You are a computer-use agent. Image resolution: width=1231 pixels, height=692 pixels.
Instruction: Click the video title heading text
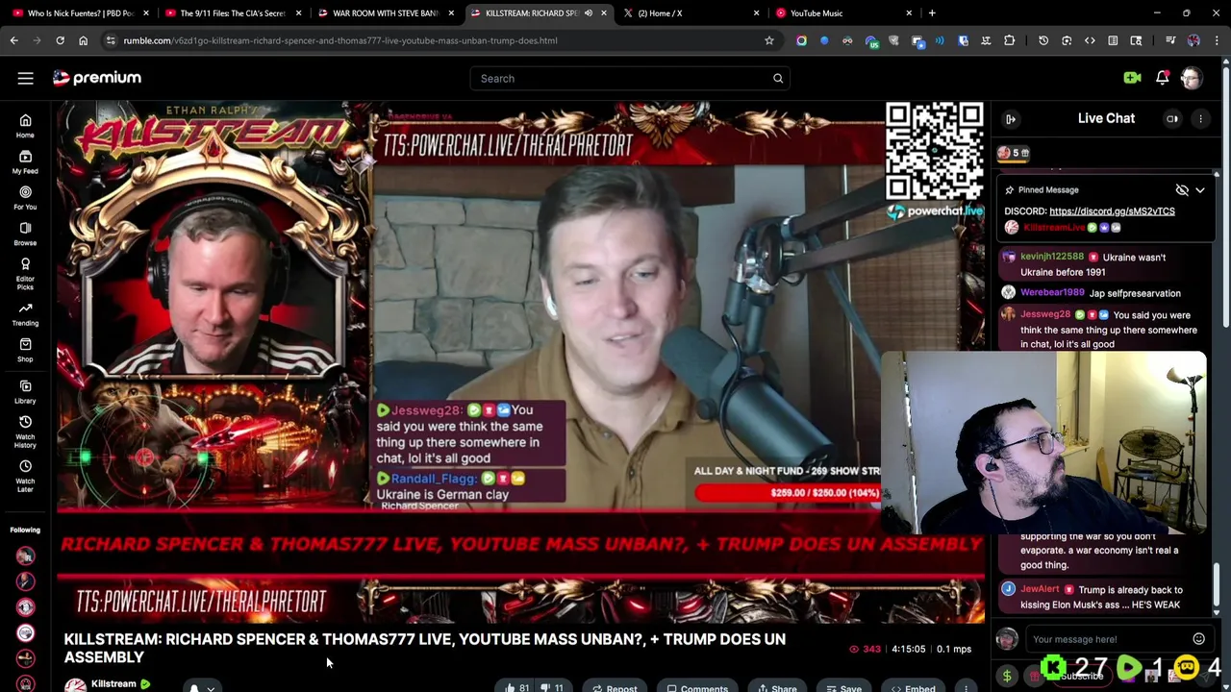pos(424,648)
